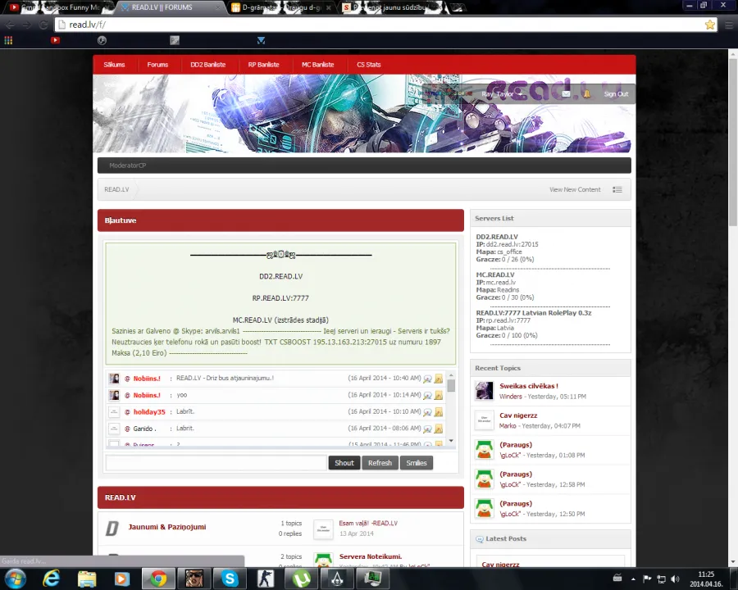Go back using the browser back arrow
Screen dimensions: 738x590
10,25
